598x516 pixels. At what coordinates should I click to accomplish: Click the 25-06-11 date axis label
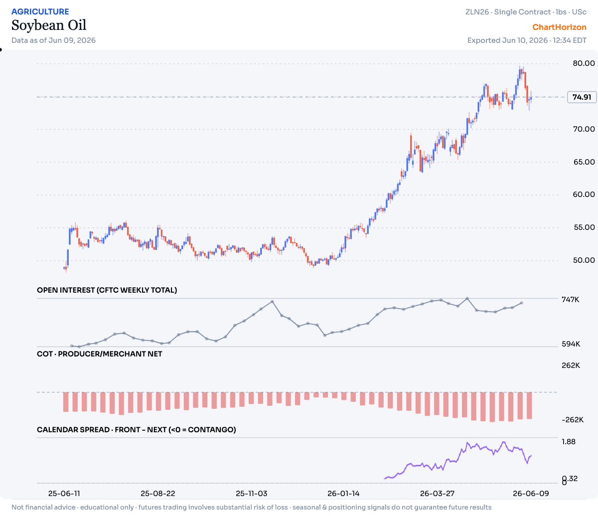coord(64,494)
